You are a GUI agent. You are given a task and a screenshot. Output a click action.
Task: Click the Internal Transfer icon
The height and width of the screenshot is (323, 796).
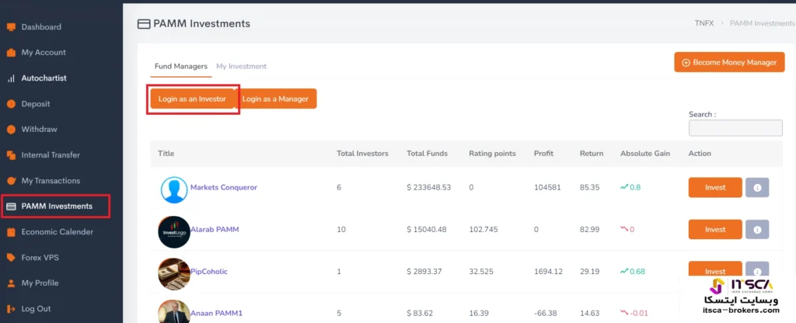tap(11, 155)
